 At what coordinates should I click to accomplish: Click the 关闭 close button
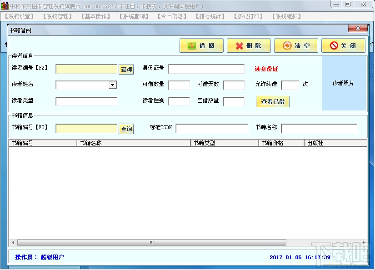(x=343, y=45)
